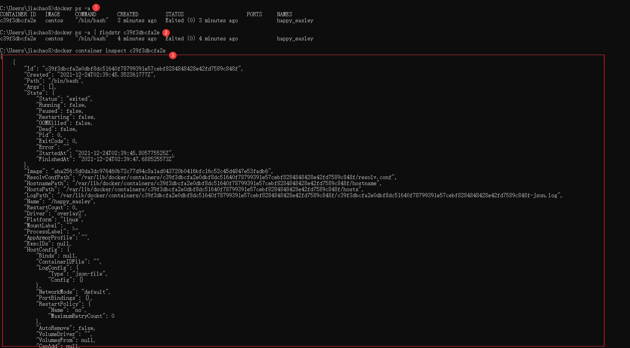Image resolution: width=630 pixels, height=348 pixels.
Task: Click the "Running": false line
Action: (x=61, y=105)
